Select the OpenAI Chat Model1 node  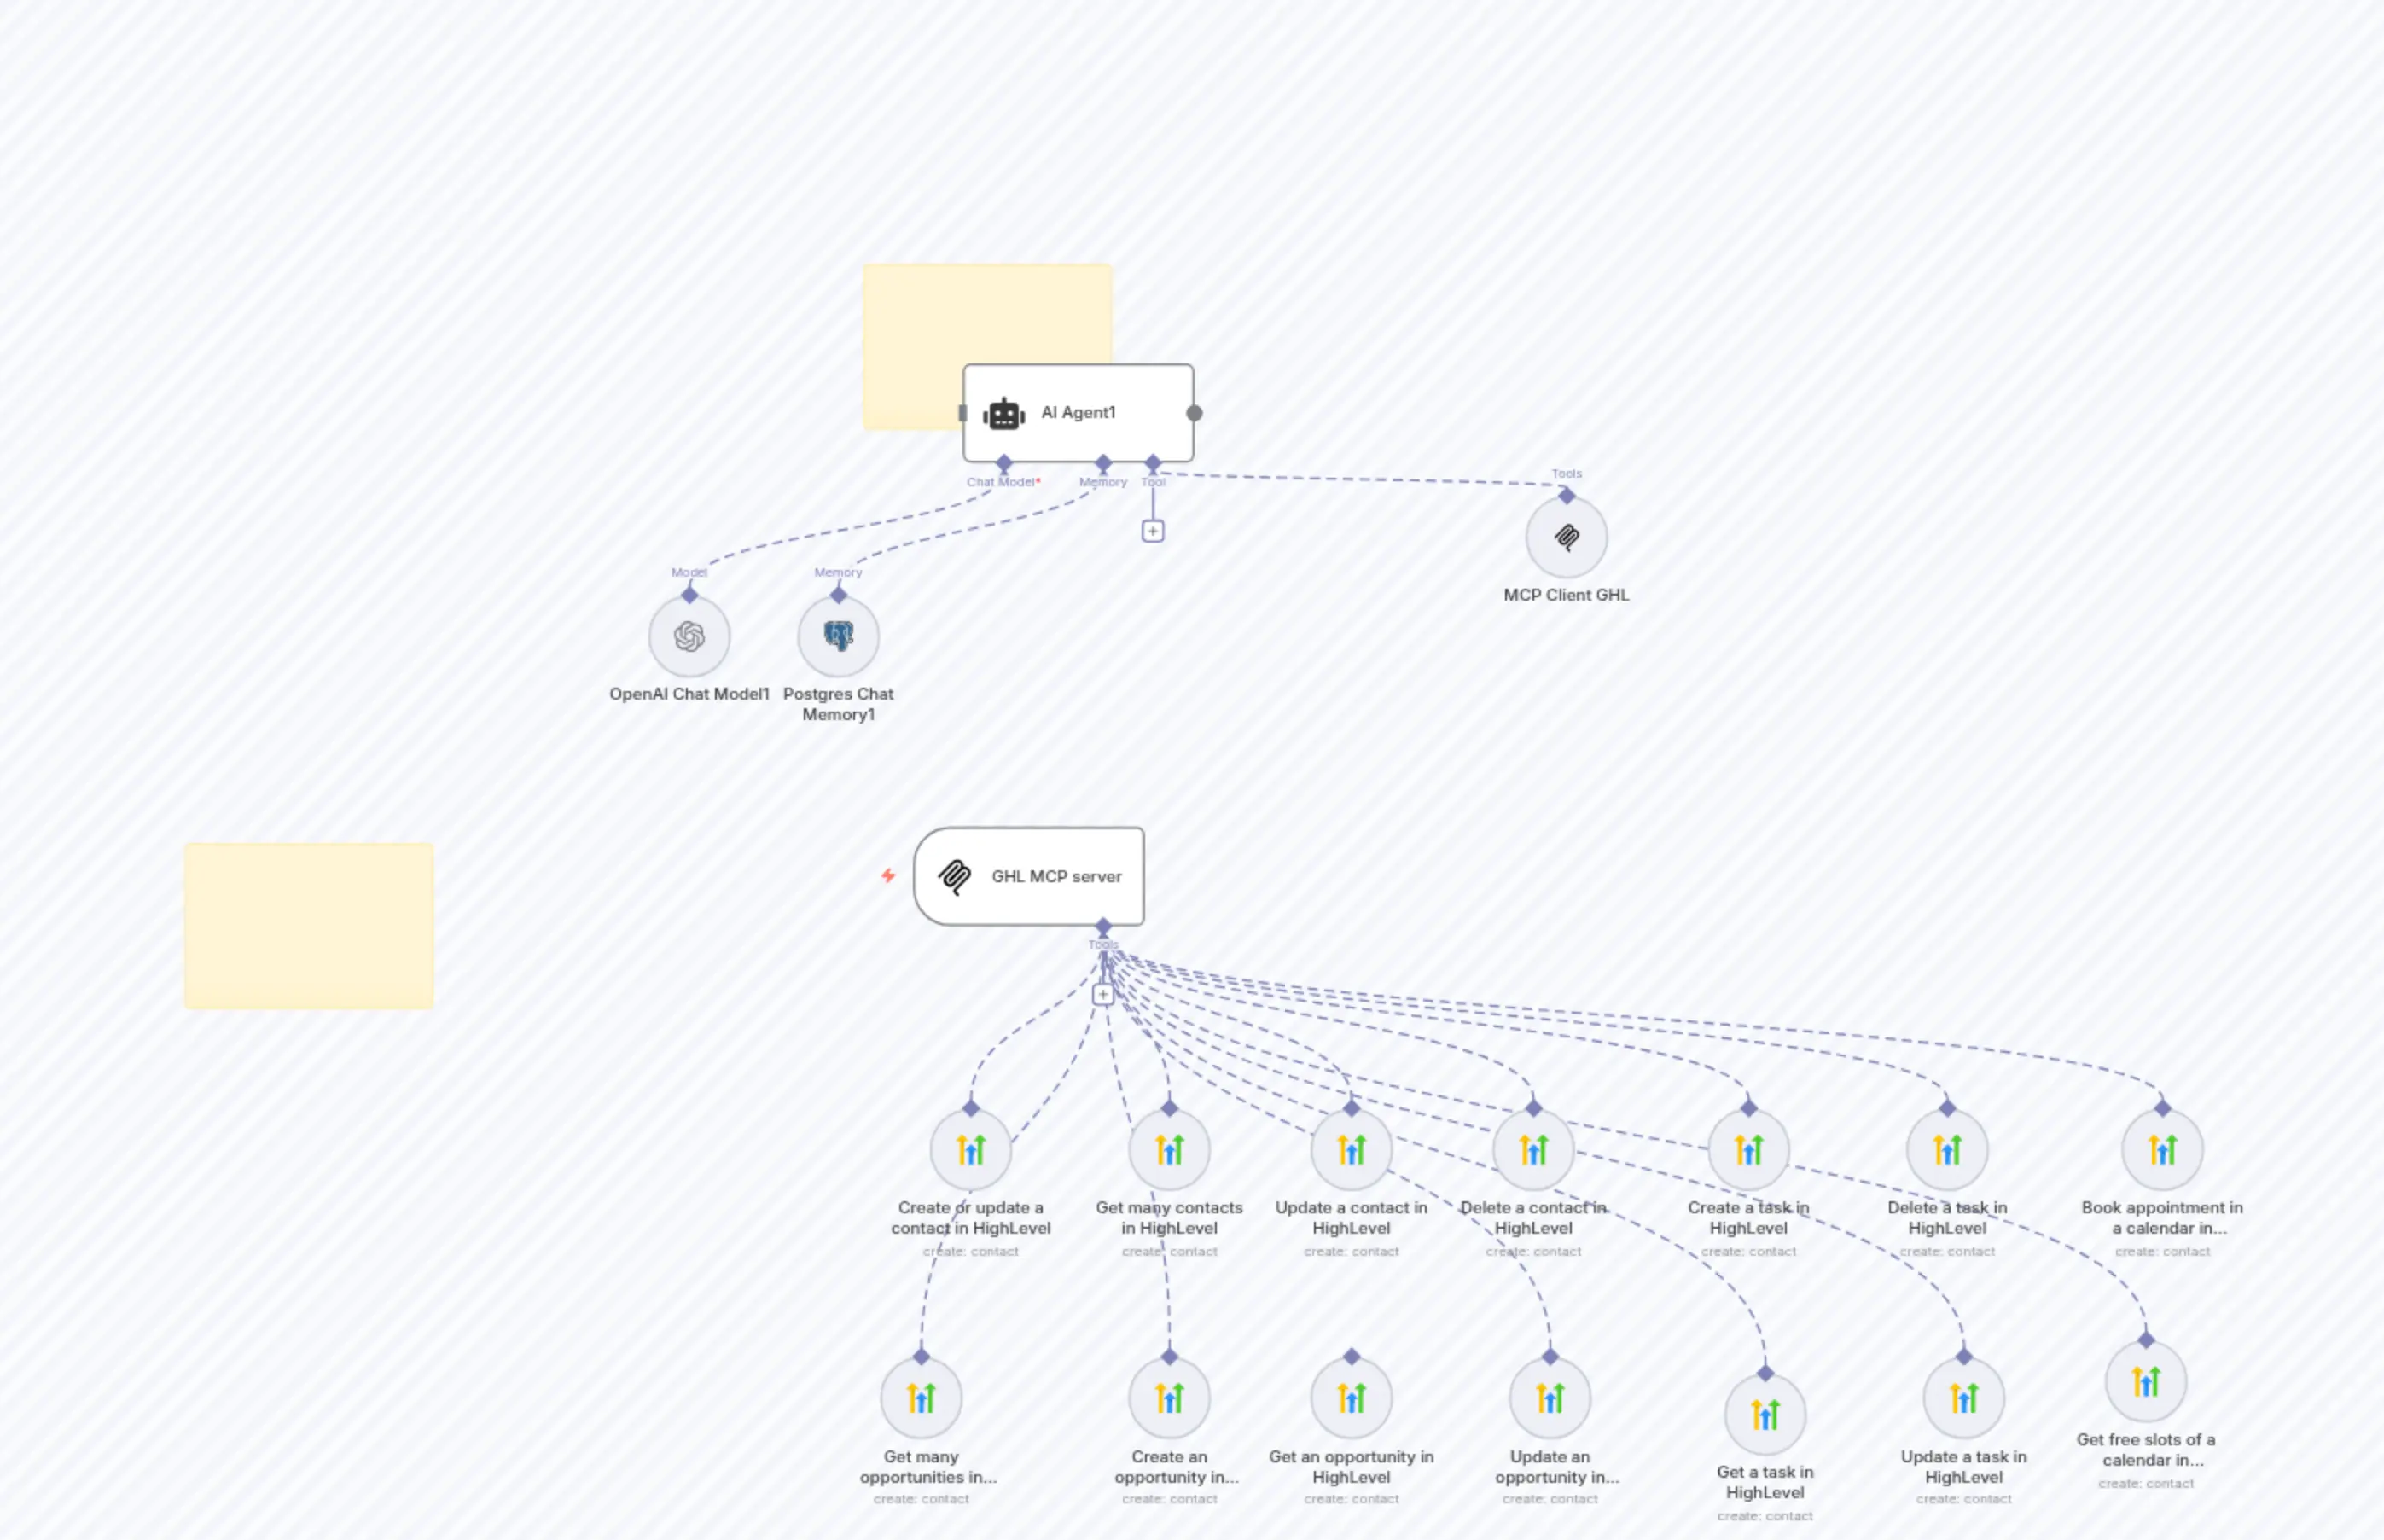click(689, 636)
